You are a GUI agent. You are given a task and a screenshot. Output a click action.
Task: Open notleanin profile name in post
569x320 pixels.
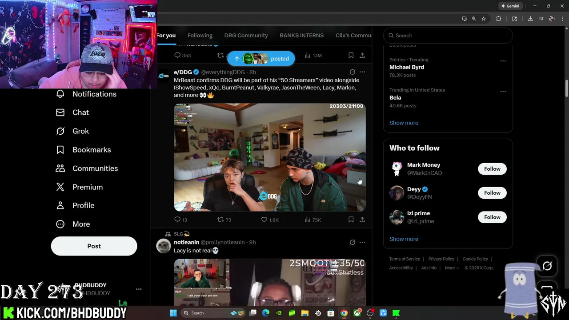(186, 242)
